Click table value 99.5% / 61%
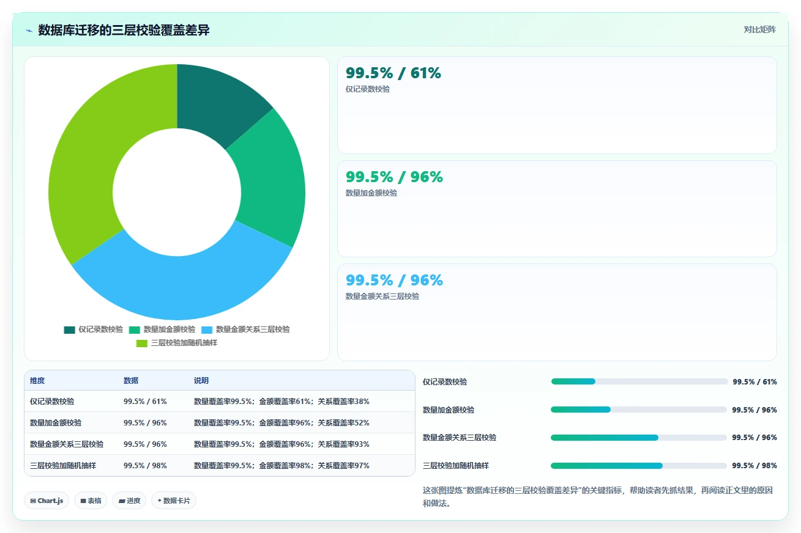The image size is (801, 533). pyautogui.click(x=145, y=402)
